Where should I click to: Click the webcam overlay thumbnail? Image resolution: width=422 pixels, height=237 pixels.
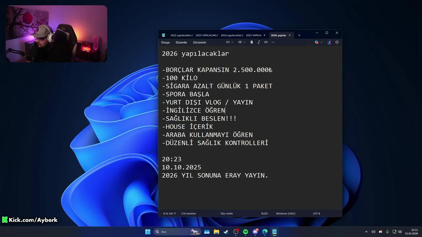click(x=56, y=34)
